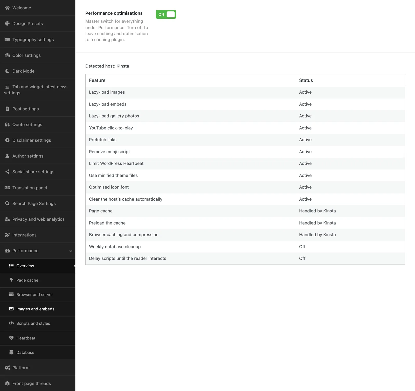Click the Platform gears icon
Image resolution: width=415 pixels, height=391 pixels.
pos(7,368)
